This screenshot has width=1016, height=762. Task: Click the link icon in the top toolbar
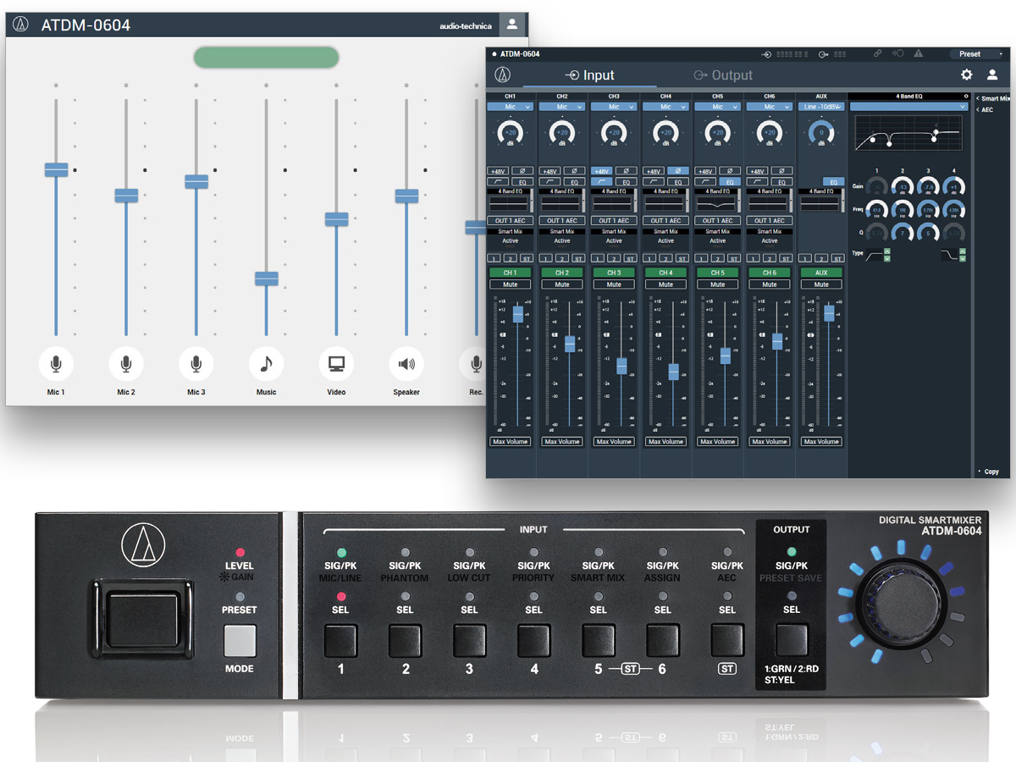879,53
